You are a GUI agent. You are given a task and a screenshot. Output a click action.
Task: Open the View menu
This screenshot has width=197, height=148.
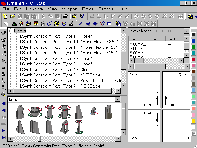coord(52,9)
